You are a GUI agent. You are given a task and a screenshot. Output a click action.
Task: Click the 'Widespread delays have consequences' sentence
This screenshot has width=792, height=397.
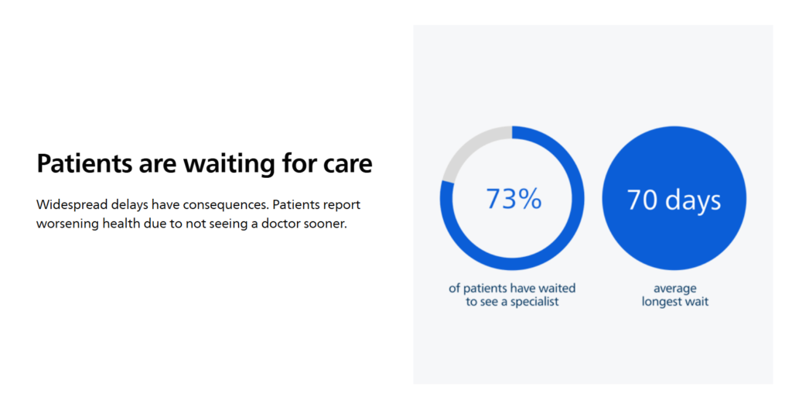pos(152,205)
